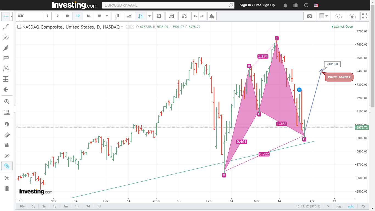The height and width of the screenshot is (211, 375).
Task: Open the notifications bell
Action: (286, 5)
